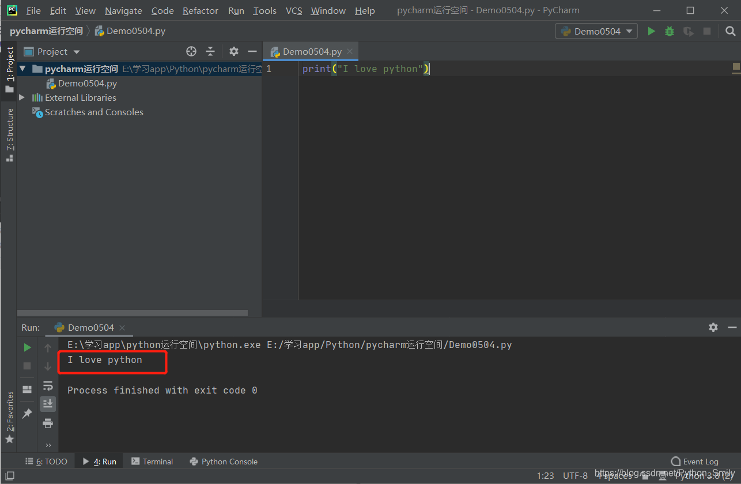The height and width of the screenshot is (484, 741).
Task: Click the "Process finished with exit code 0" line
Action: click(162, 390)
